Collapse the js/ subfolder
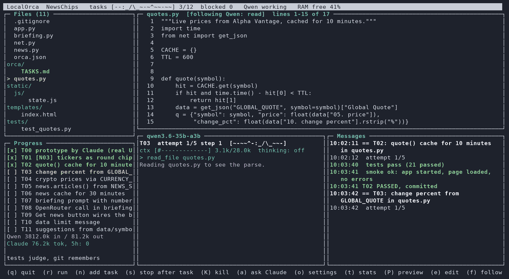The image size is (509, 279). tap(19, 93)
